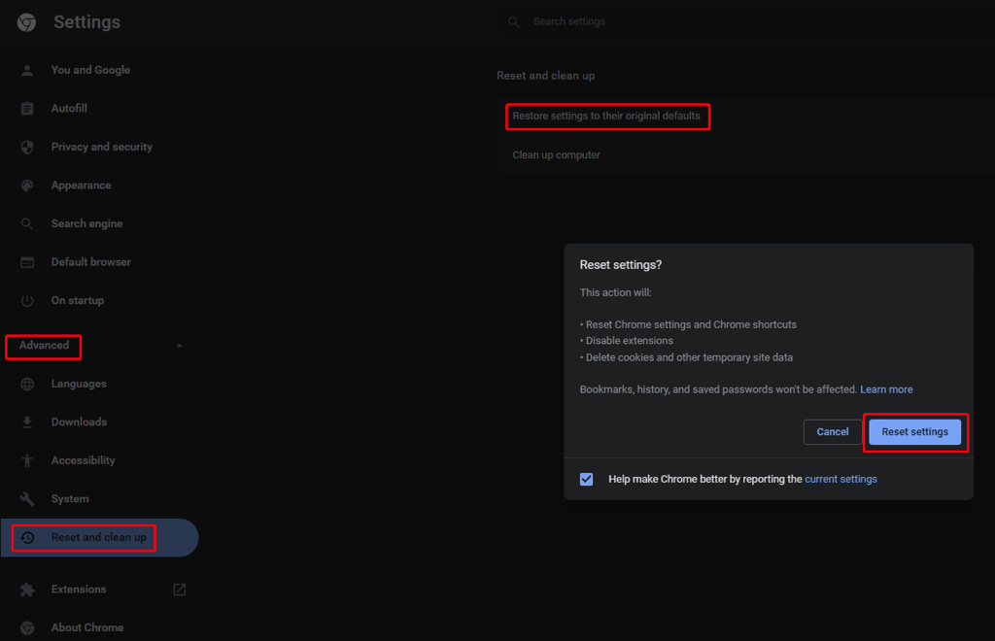Viewport: 995px width, 641px height.
Task: Click the On startup power icon
Action: [27, 300]
